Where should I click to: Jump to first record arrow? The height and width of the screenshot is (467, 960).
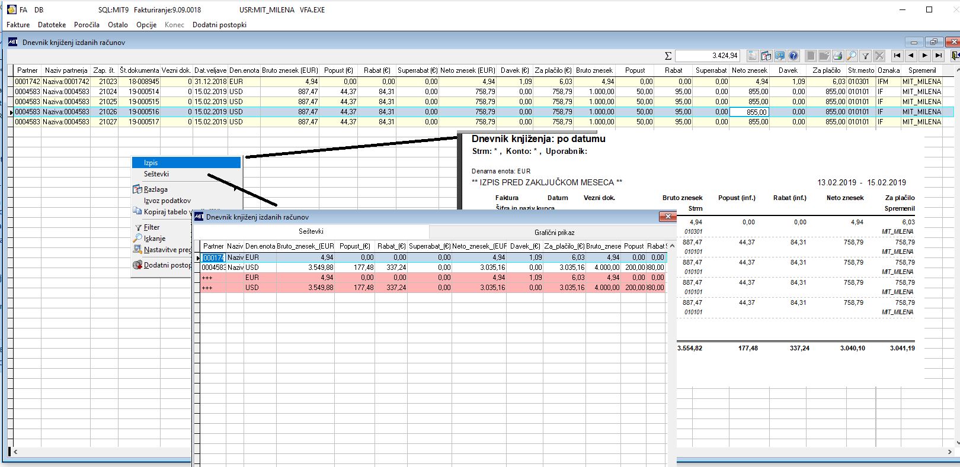(897, 56)
